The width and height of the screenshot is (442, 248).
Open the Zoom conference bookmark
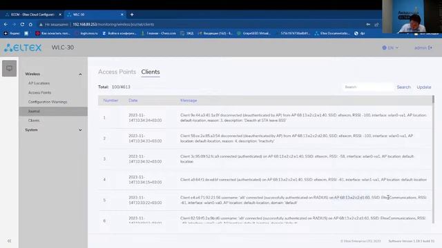119,33
